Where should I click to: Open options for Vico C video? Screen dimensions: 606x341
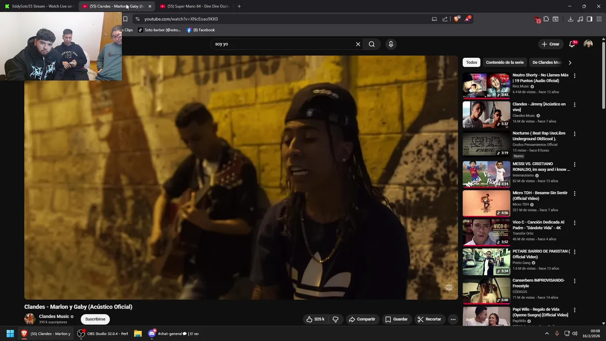click(575, 223)
